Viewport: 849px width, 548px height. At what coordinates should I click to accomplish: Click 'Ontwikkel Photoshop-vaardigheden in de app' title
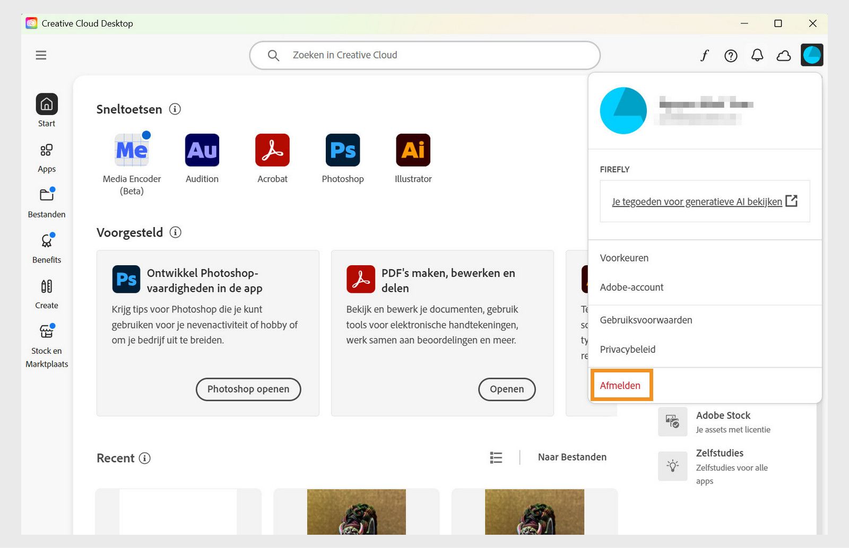coord(204,280)
